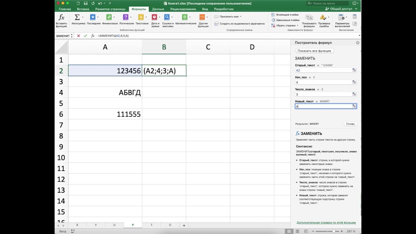Open Дополнительная справка по этой функции link

[x=326, y=223]
